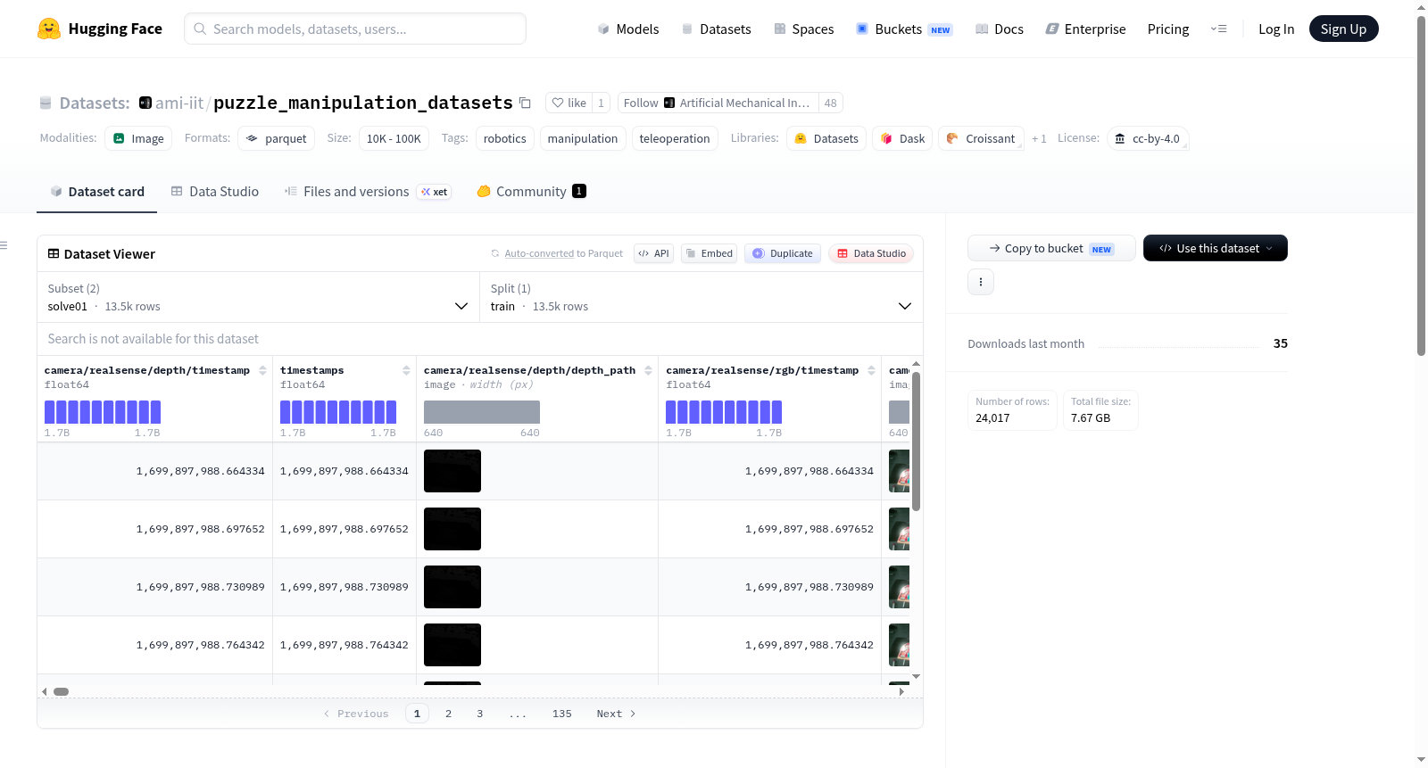This screenshot has width=1428, height=768.
Task: Open the Pricing page
Action: 1168,29
